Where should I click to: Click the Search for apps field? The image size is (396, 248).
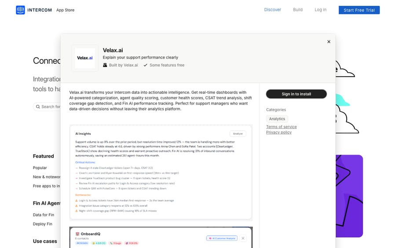point(47,107)
